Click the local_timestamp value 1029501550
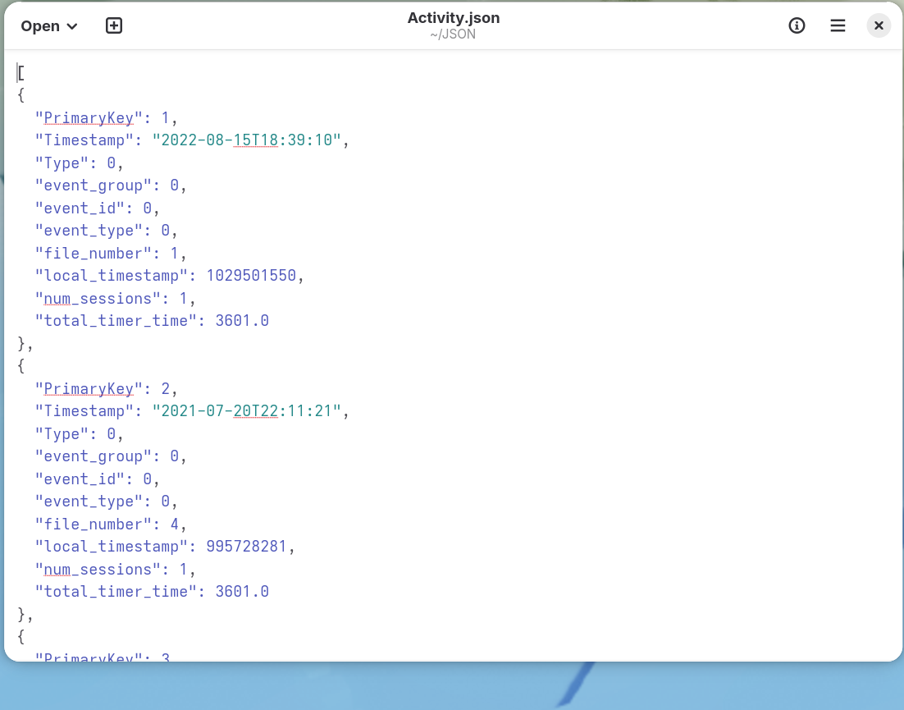The width and height of the screenshot is (904, 710). (251, 277)
